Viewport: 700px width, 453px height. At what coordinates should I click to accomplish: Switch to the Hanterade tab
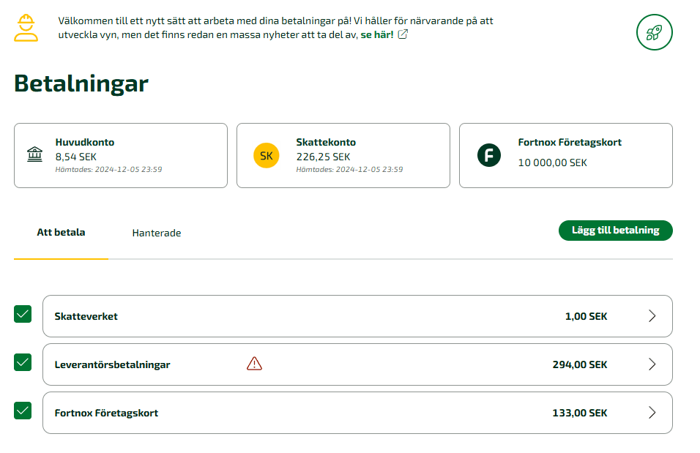pos(157,233)
